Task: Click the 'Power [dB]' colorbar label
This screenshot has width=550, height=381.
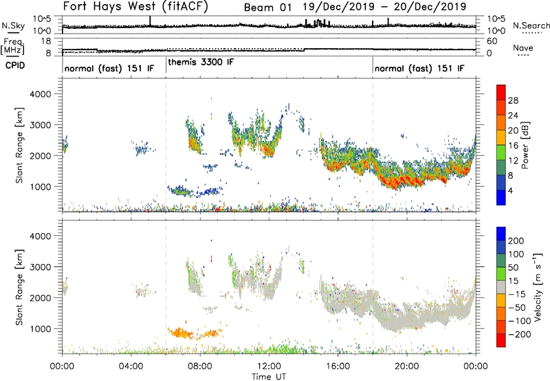Action: [525, 145]
